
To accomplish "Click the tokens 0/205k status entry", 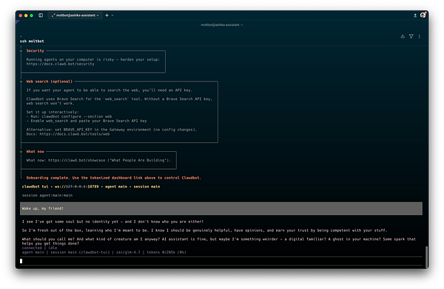I will pyautogui.click(x=166, y=252).
